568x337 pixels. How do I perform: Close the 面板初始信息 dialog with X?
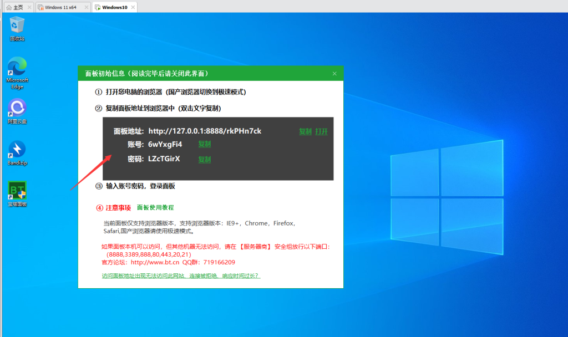[334, 73]
